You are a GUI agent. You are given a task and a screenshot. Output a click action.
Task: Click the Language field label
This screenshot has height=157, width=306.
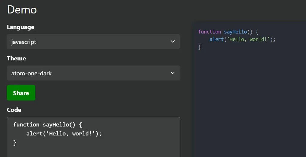(x=21, y=27)
